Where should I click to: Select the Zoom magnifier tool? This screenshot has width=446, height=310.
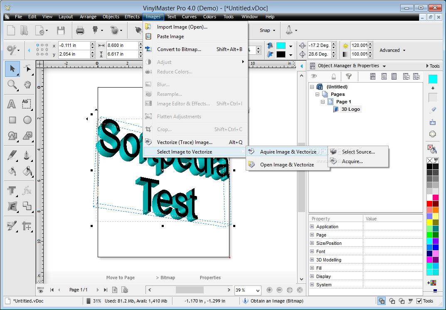(x=12, y=85)
